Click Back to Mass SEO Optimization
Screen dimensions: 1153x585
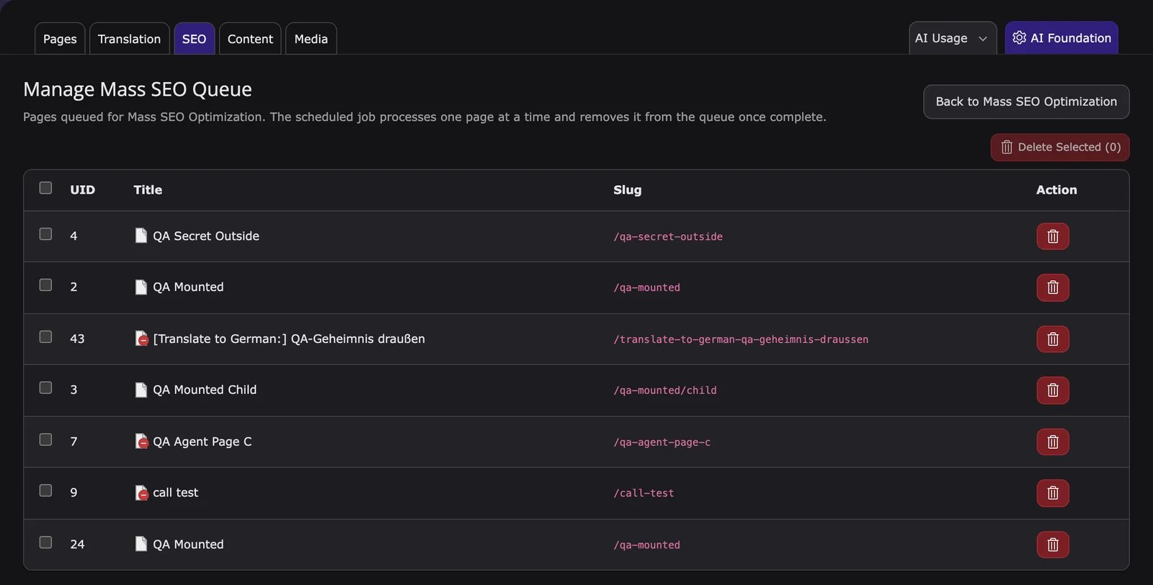[x=1026, y=102]
